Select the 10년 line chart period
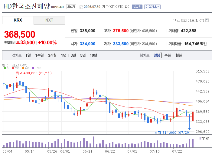 [93, 55]
